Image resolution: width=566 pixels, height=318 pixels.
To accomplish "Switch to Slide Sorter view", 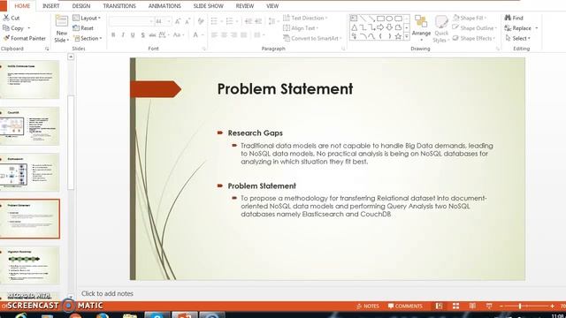I will [456, 307].
